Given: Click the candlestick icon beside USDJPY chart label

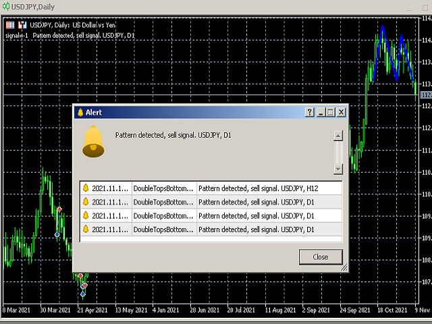Looking at the screenshot, I should 22,25.
